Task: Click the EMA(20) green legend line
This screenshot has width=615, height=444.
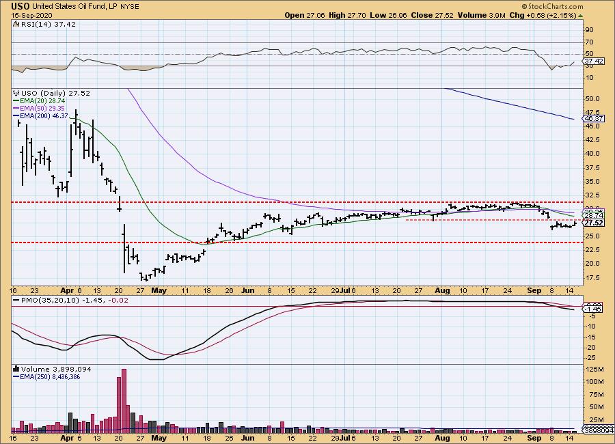Action: click(x=16, y=101)
